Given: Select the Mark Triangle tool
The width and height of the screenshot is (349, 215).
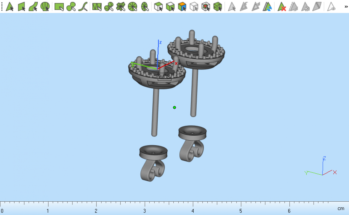Looking at the screenshot, I should 10,6.
